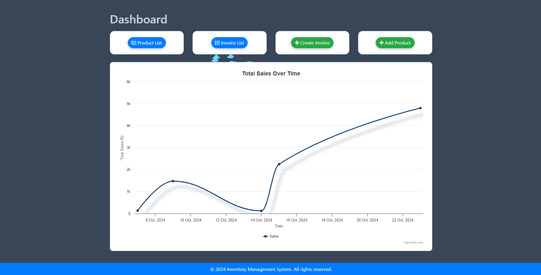Screen dimensions: 541x275
Task: Click the data point near 15 Oct above 2k
Action: [x=279, y=164]
